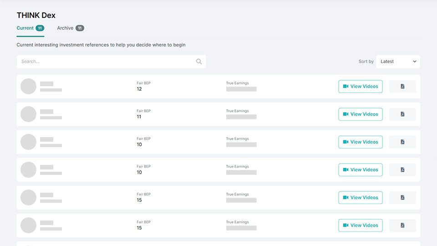Click the PDF icon in the third row
Screen dimensions: 437x246
tap(402, 142)
